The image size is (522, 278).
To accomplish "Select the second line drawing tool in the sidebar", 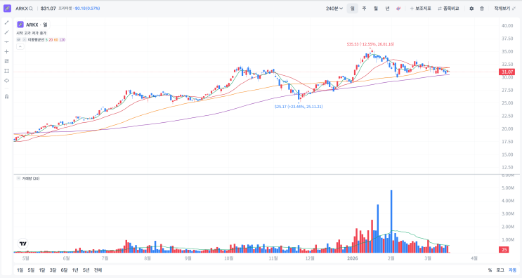I will pyautogui.click(x=6, y=32).
